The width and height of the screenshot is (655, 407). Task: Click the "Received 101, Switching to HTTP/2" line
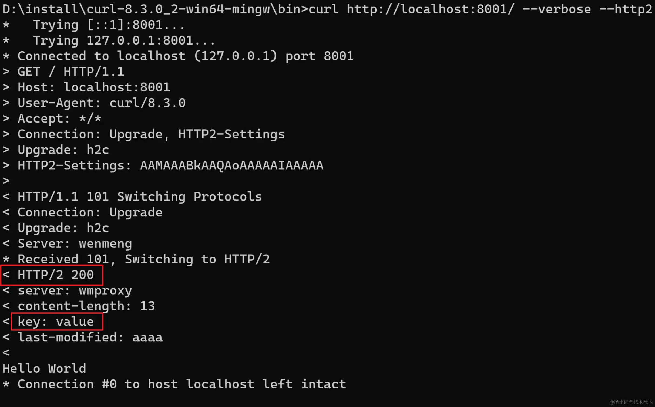(x=143, y=259)
